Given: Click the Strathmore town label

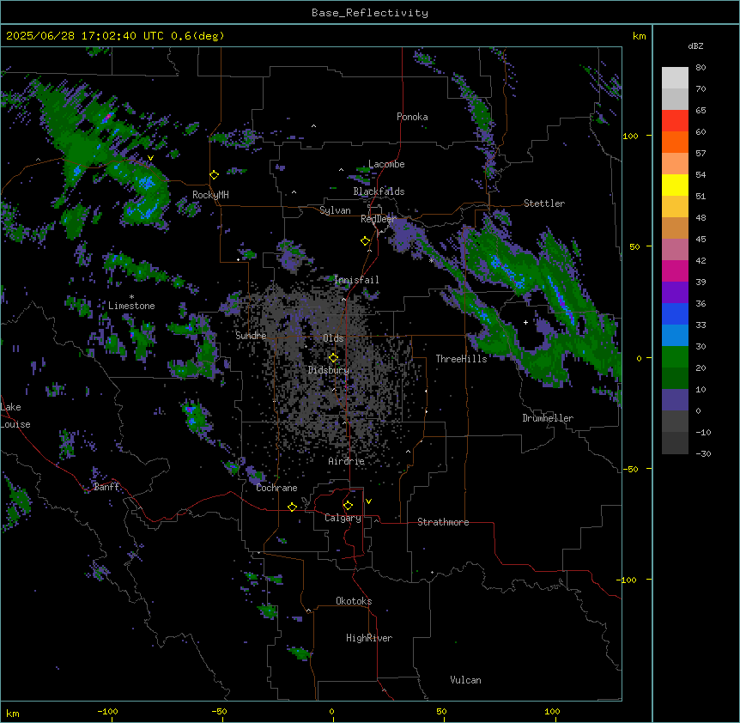Looking at the screenshot, I should click(443, 522).
